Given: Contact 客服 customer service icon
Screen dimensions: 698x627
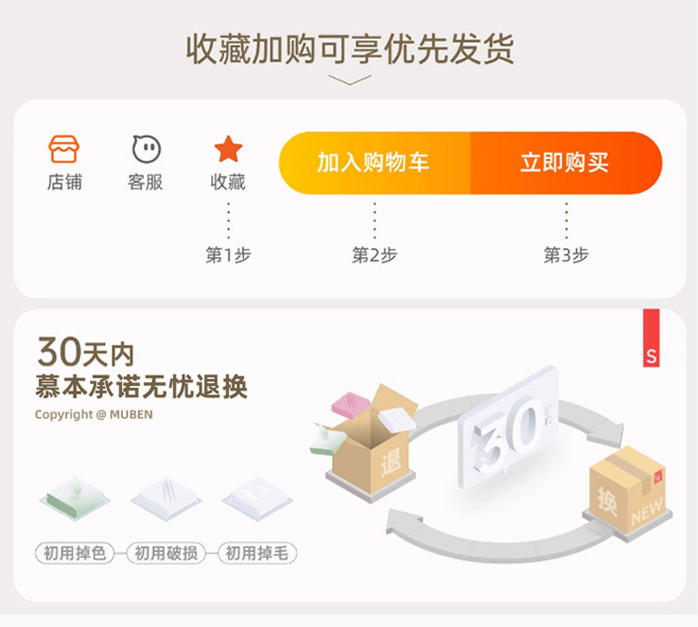Looking at the screenshot, I should pos(146,149).
